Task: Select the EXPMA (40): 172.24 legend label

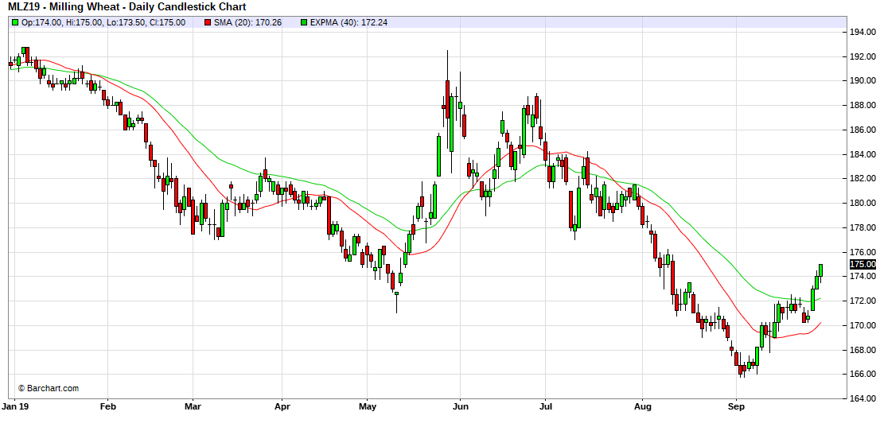Action: click(x=348, y=22)
